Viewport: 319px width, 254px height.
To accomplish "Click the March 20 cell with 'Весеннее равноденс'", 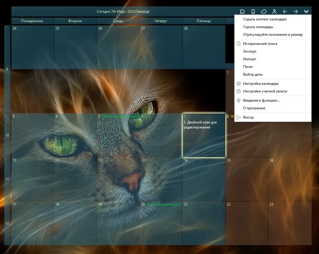I will click(161, 223).
